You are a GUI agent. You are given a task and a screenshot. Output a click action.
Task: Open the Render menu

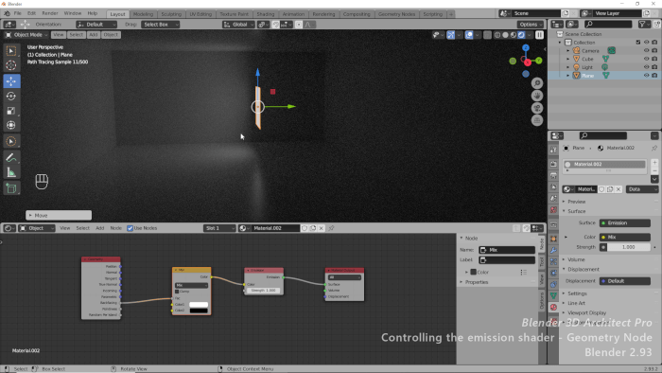click(x=50, y=13)
